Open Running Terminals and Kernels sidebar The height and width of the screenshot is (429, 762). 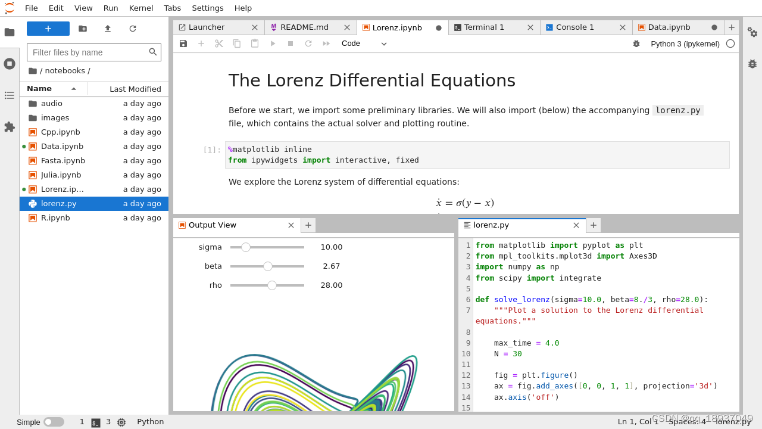[10, 64]
